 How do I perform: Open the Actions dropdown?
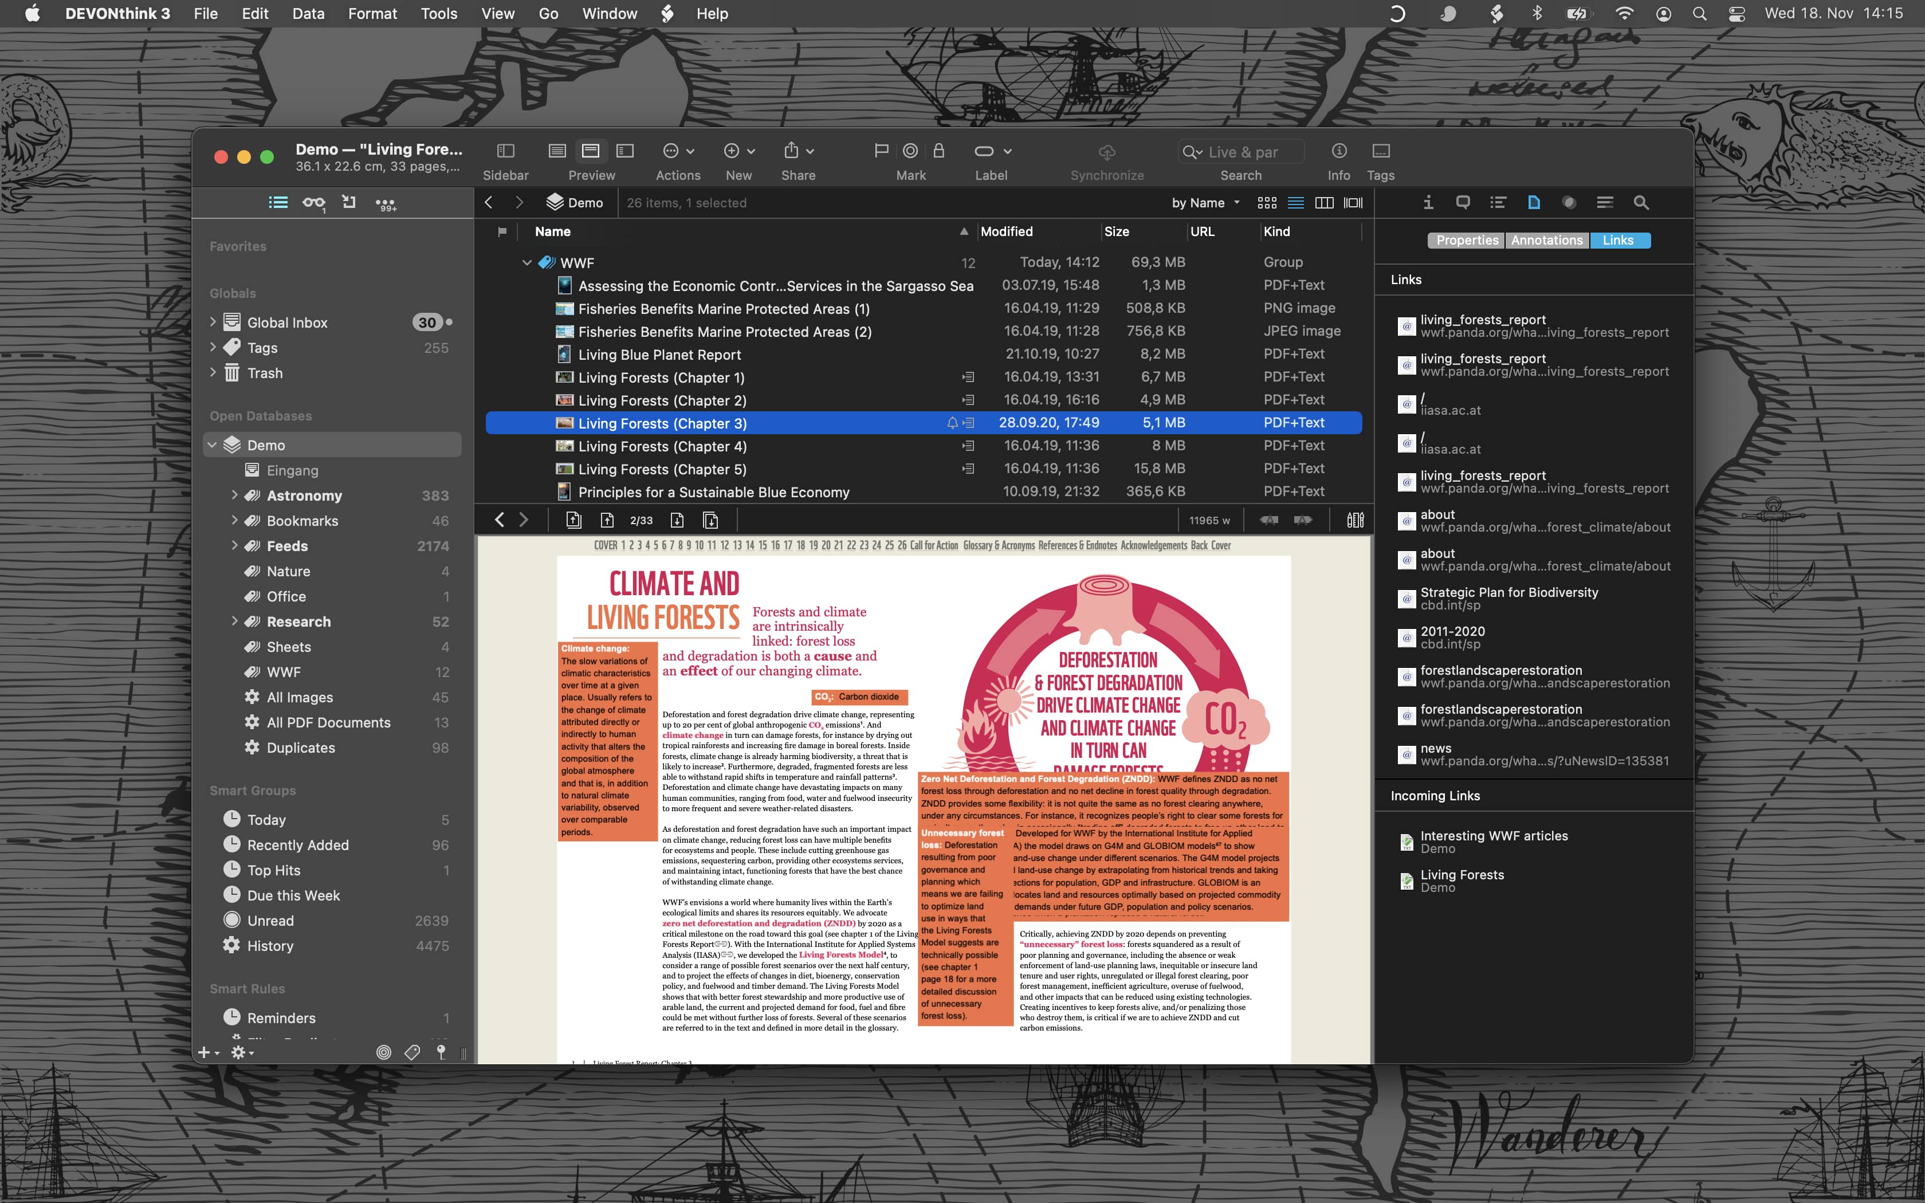tap(678, 151)
